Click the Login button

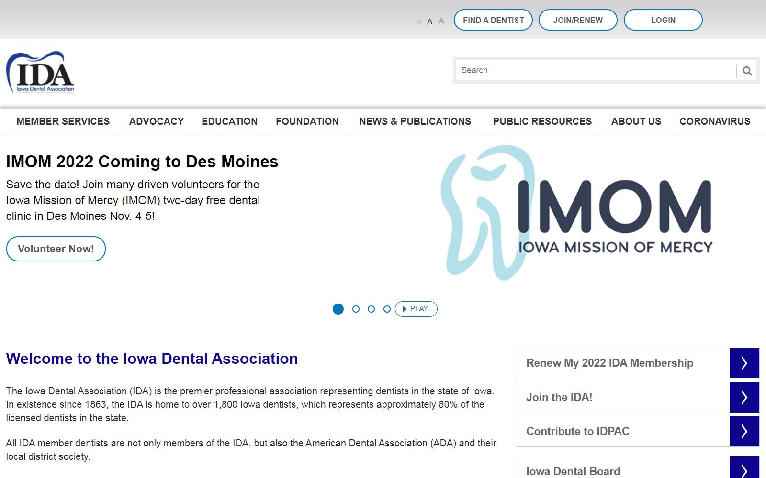(x=663, y=20)
